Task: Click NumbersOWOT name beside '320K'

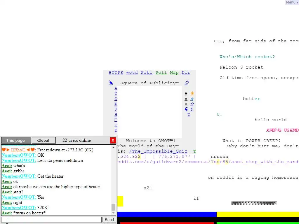Action: (19, 208)
